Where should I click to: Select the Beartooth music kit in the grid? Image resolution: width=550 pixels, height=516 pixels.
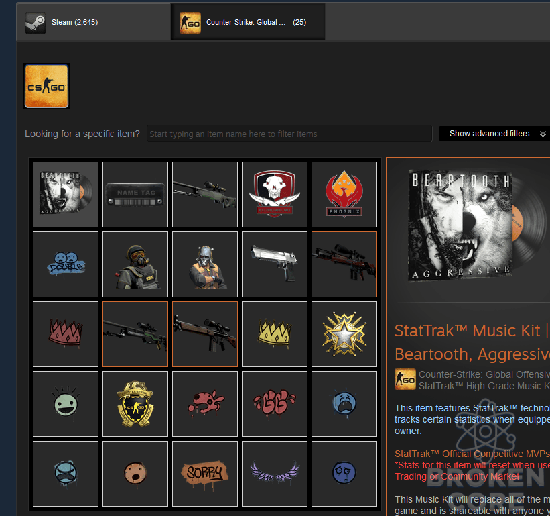[66, 195]
